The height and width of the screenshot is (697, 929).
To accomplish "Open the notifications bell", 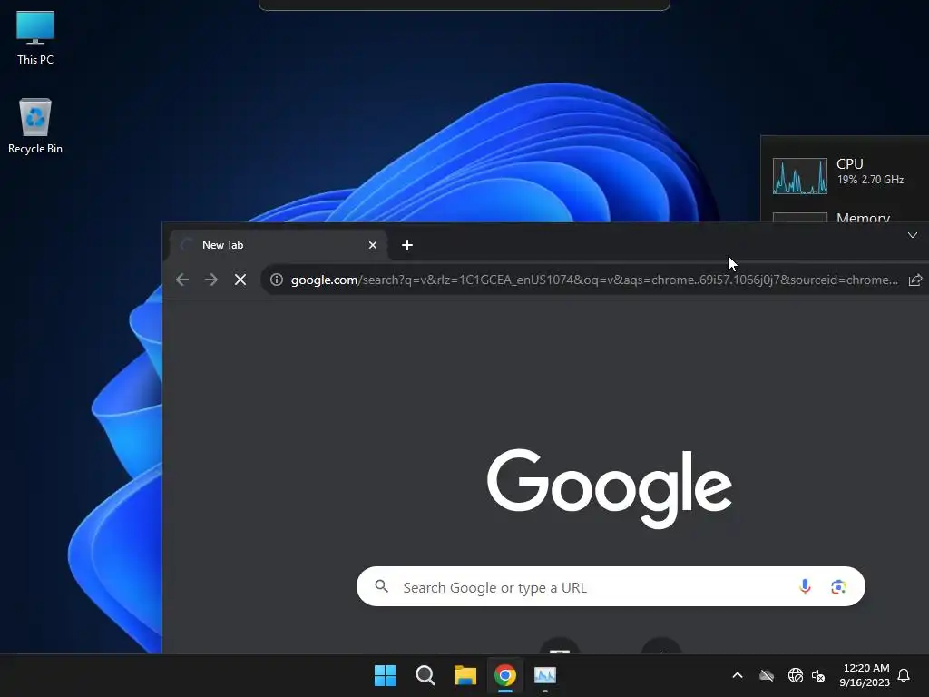I will coord(904,675).
